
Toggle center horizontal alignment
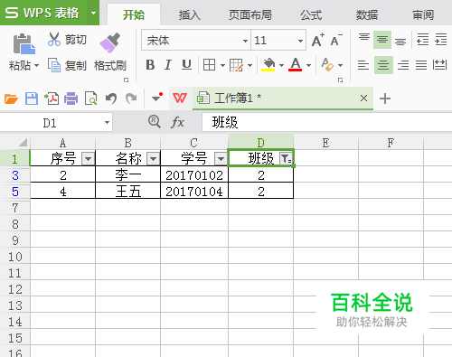[x=383, y=65]
